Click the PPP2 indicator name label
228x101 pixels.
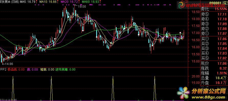[3, 70]
